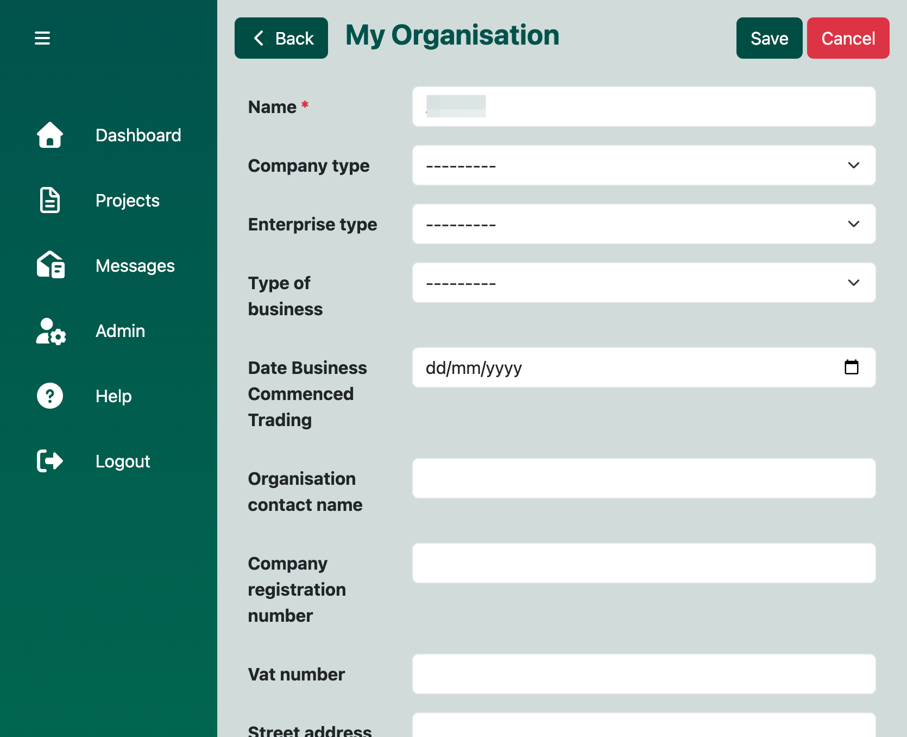Open the Enterprise type dropdown
The width and height of the screenshot is (907, 737).
pyautogui.click(x=644, y=224)
